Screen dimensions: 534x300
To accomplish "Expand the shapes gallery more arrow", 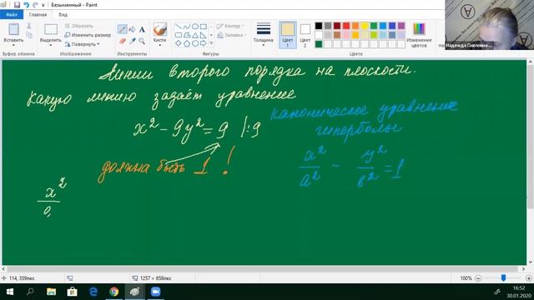I will coord(211,43).
